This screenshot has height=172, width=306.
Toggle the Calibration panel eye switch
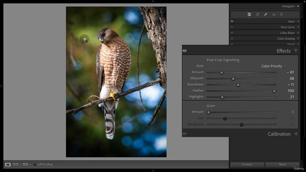185,134
